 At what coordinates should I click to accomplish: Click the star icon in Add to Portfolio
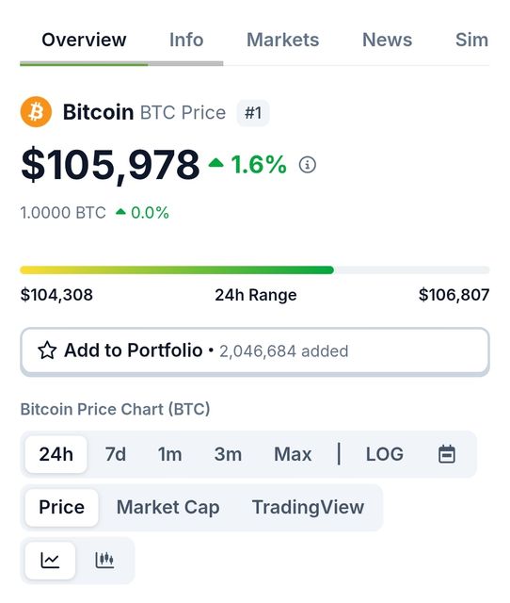[x=47, y=350]
